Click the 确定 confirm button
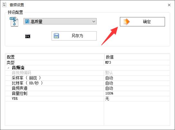 coord(142,22)
